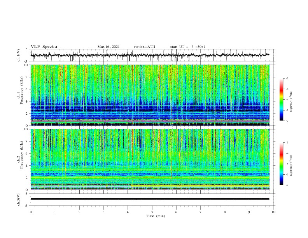The image size is (308, 238).
Task: Click the "VLF Spectra" plot title
Action: pos(44,47)
